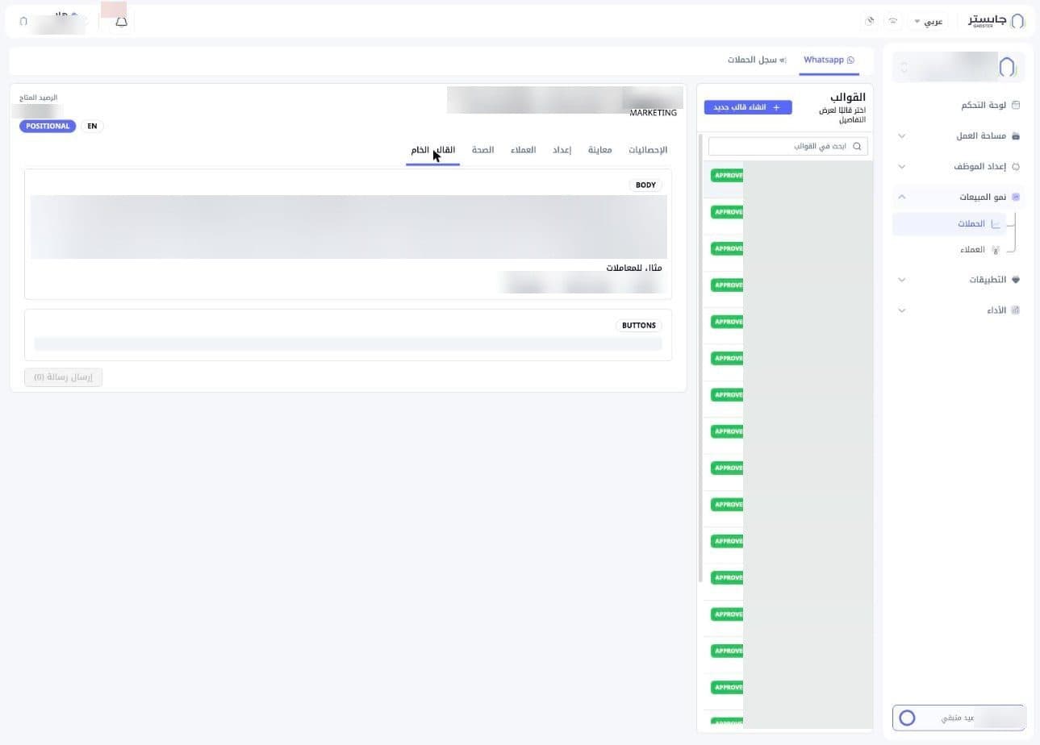Select the القالب الخام tab
The width and height of the screenshot is (1040, 745).
tap(433, 150)
